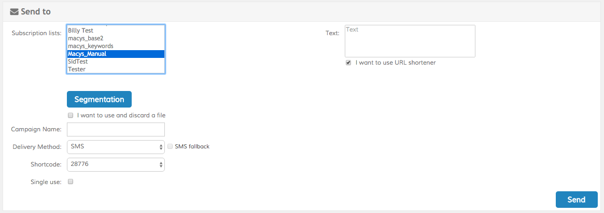Select Billy Test in subscription lists

point(80,31)
